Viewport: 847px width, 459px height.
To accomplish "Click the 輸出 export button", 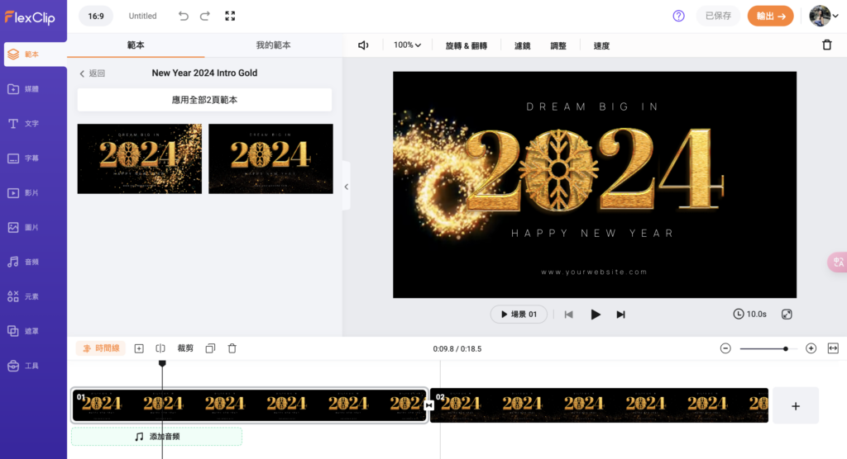I will point(770,17).
